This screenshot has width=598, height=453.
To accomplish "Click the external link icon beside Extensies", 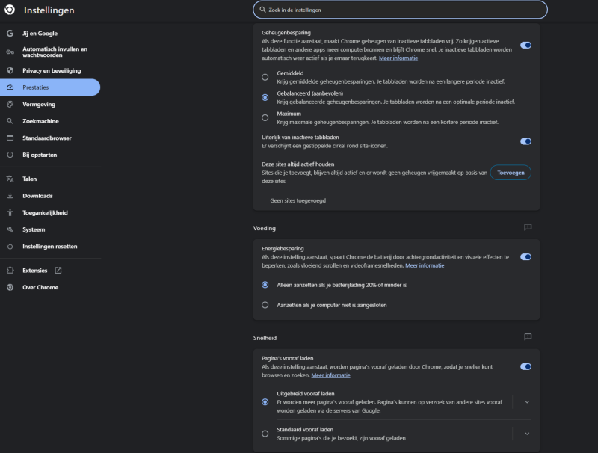I will (58, 271).
